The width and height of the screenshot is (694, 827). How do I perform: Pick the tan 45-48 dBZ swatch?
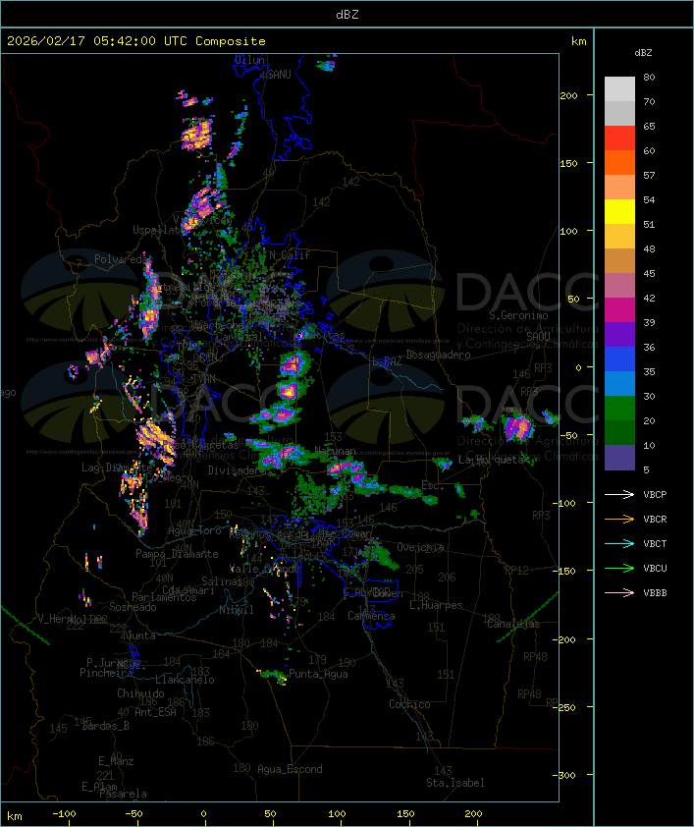(619, 260)
